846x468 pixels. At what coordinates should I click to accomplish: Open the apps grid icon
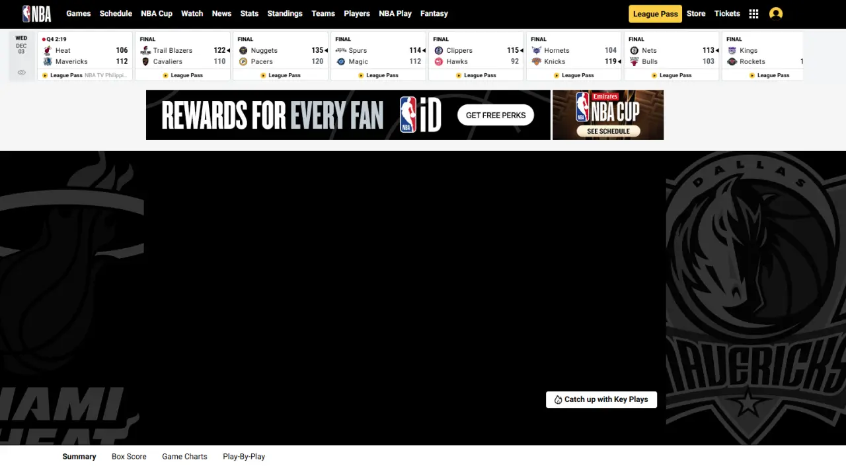(x=753, y=14)
